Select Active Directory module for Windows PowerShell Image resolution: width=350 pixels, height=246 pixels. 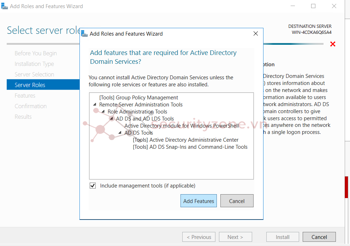pyautogui.click(x=182, y=126)
